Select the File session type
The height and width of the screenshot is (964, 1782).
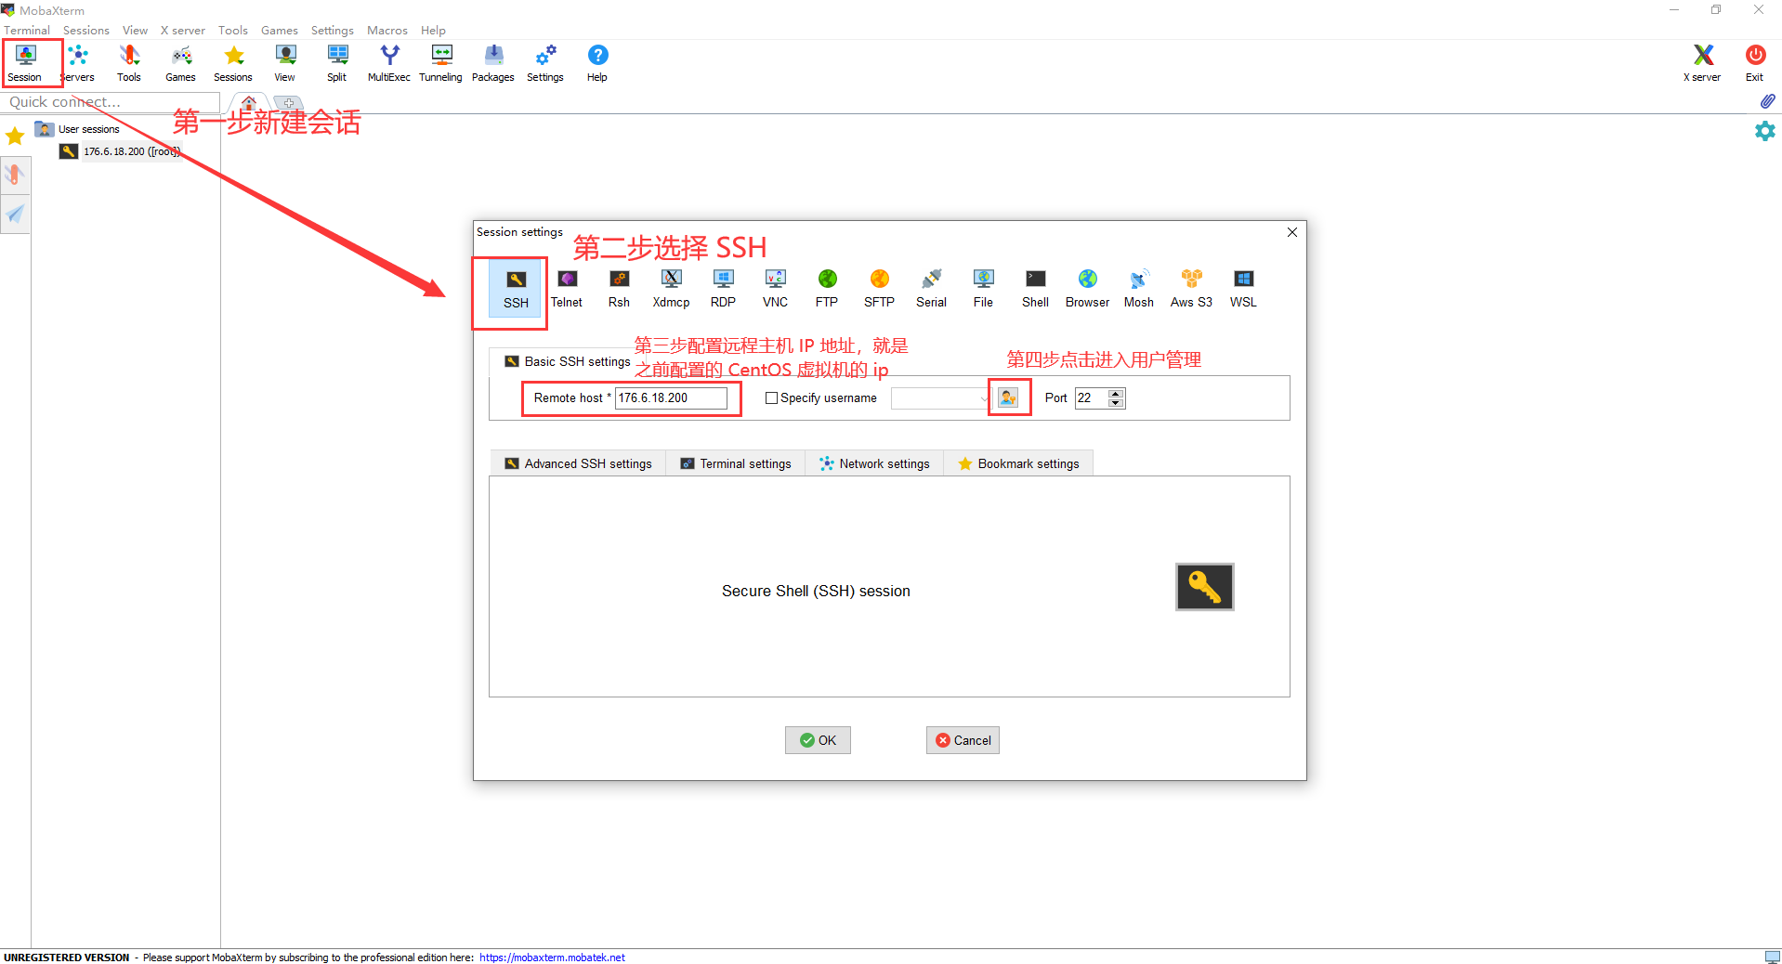point(983,289)
